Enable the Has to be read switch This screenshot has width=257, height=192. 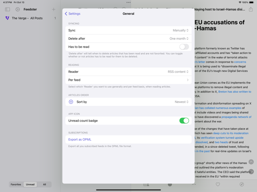tap(184, 47)
